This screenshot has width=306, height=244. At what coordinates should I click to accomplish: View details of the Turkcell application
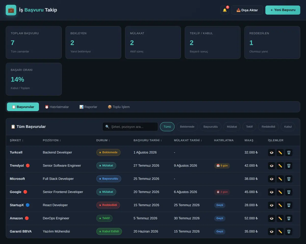click(x=272, y=153)
